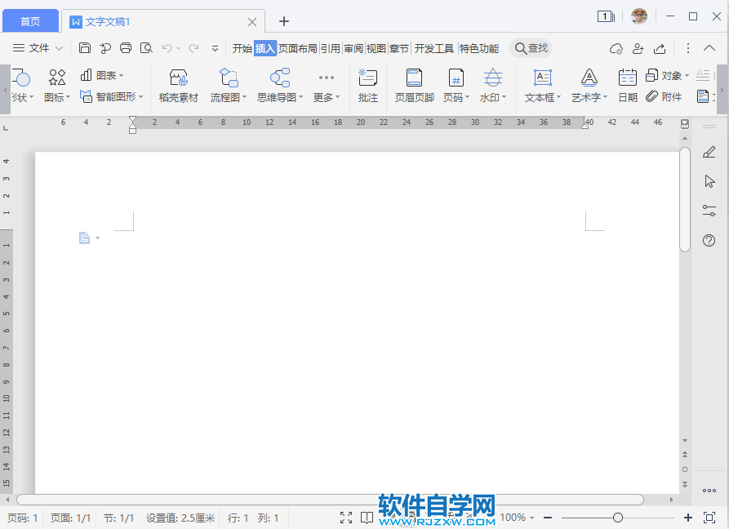729x529 pixels.
Task: Click the 图标 icon library tool
Action: [x=56, y=85]
